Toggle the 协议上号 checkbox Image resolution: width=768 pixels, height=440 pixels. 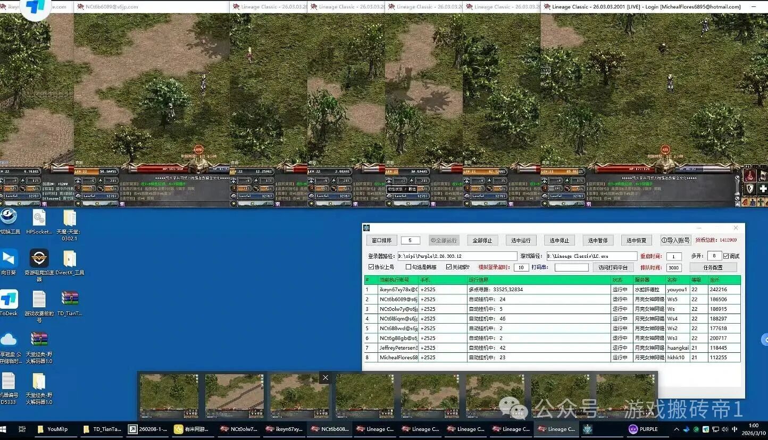click(x=371, y=267)
